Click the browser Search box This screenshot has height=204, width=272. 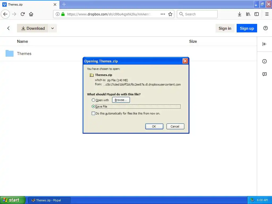197,14
